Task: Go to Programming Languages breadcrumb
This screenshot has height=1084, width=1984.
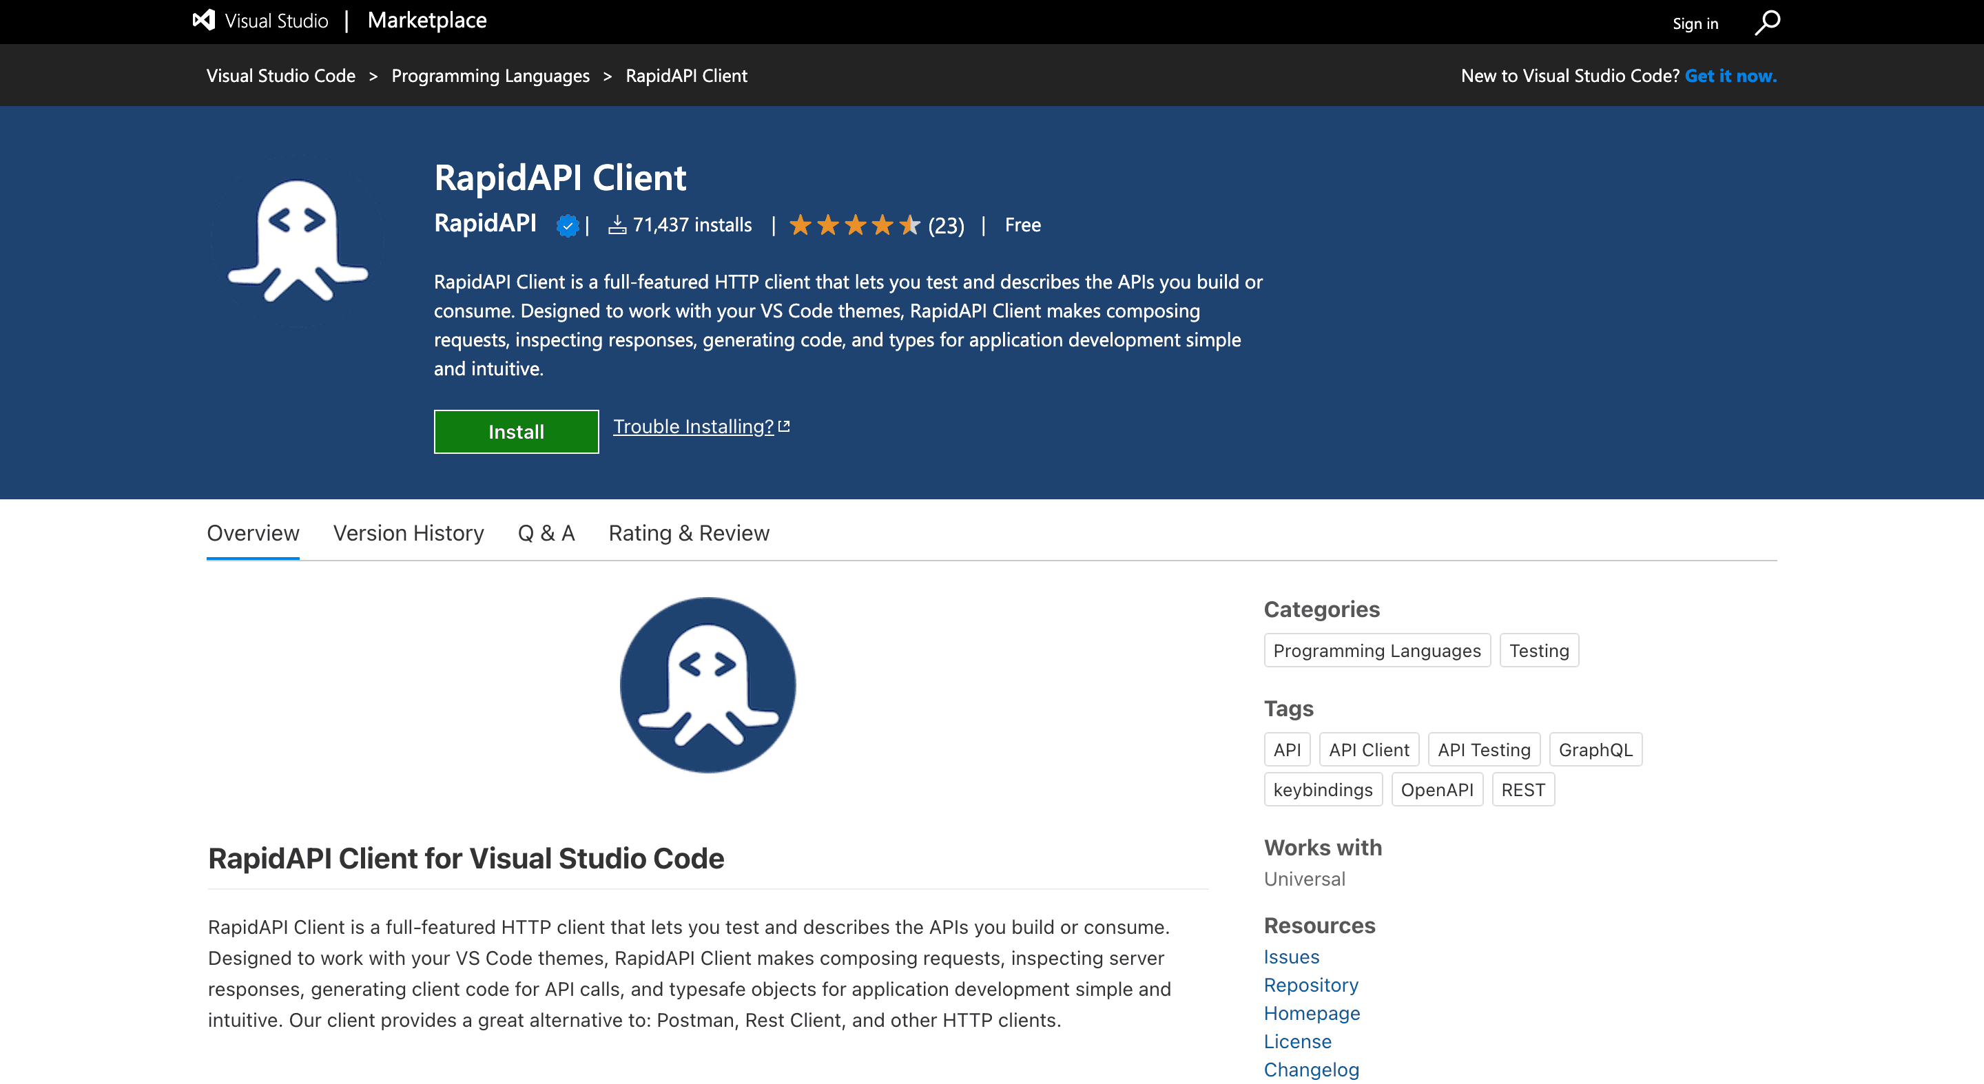Action: 490,76
